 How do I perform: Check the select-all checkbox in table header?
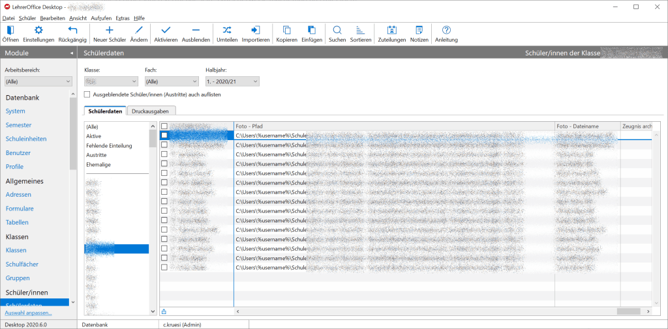point(164,126)
